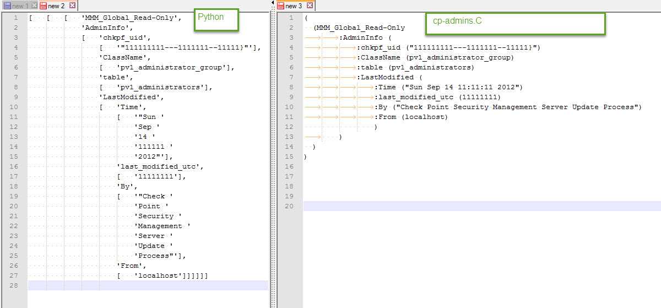Viewport: 661px width, 308px height.
Task: Click the small arrow above the view splitter
Action: (272, 3)
